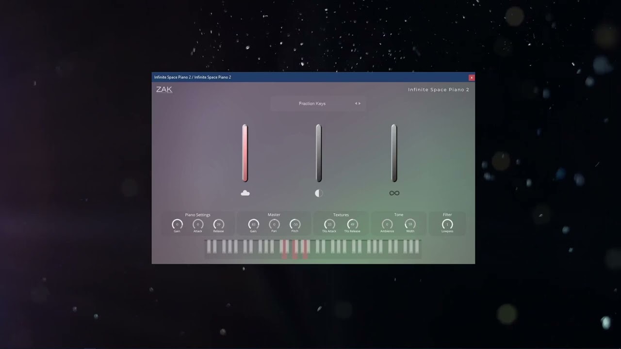Click the half-moon contrast icon
This screenshot has height=349, width=621.
[319, 193]
